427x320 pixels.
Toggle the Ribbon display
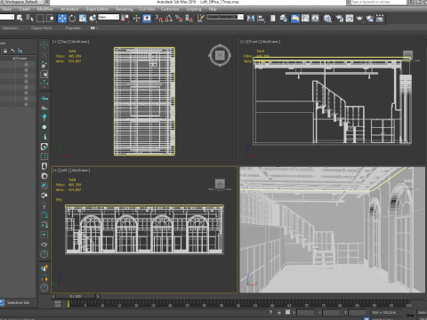295,19
